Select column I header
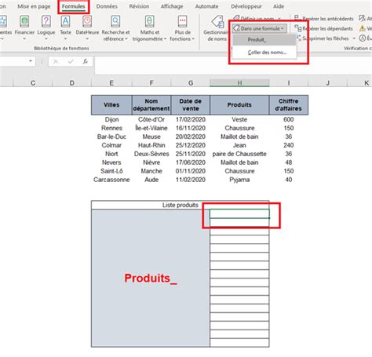 tap(289, 83)
